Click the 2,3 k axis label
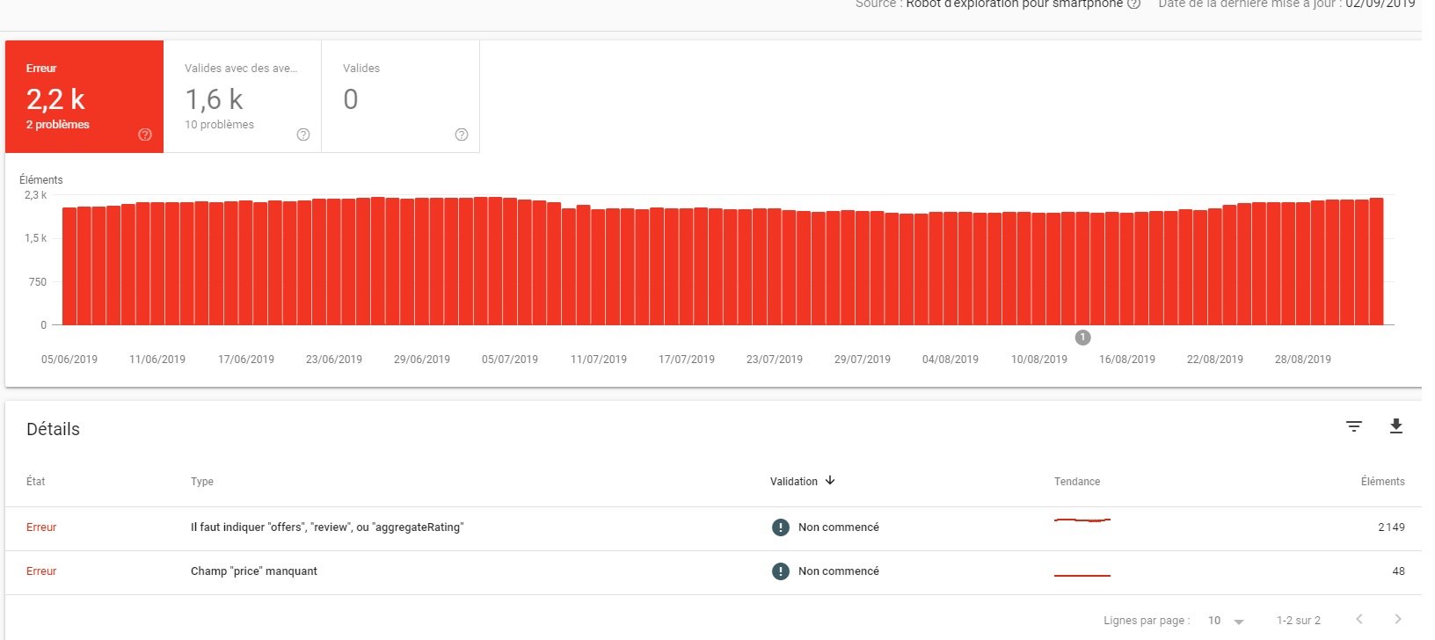The image size is (1435, 640). coord(35,195)
